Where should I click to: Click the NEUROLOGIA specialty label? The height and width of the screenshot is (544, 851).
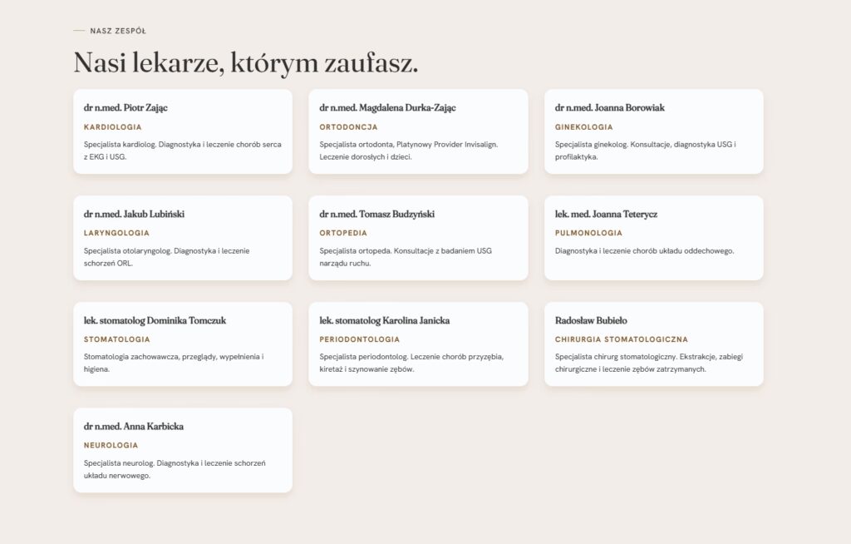click(111, 446)
